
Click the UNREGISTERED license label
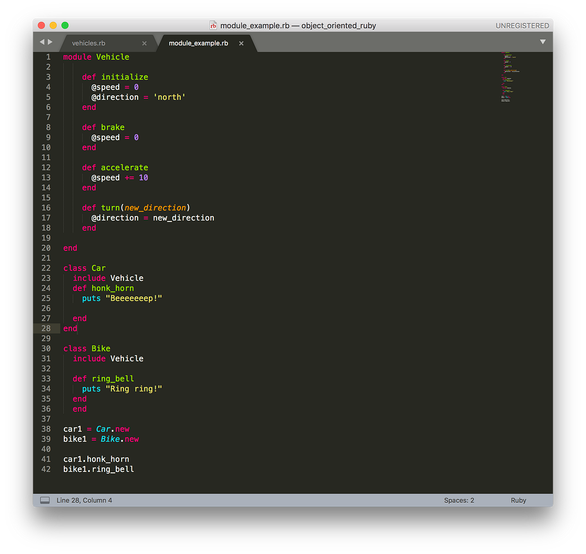[522, 25]
